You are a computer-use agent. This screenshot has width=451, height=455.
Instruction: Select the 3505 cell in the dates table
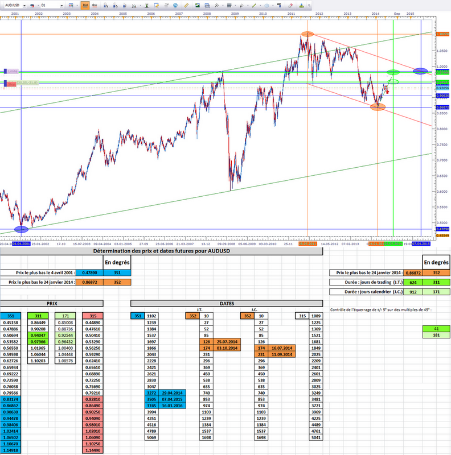151,399
